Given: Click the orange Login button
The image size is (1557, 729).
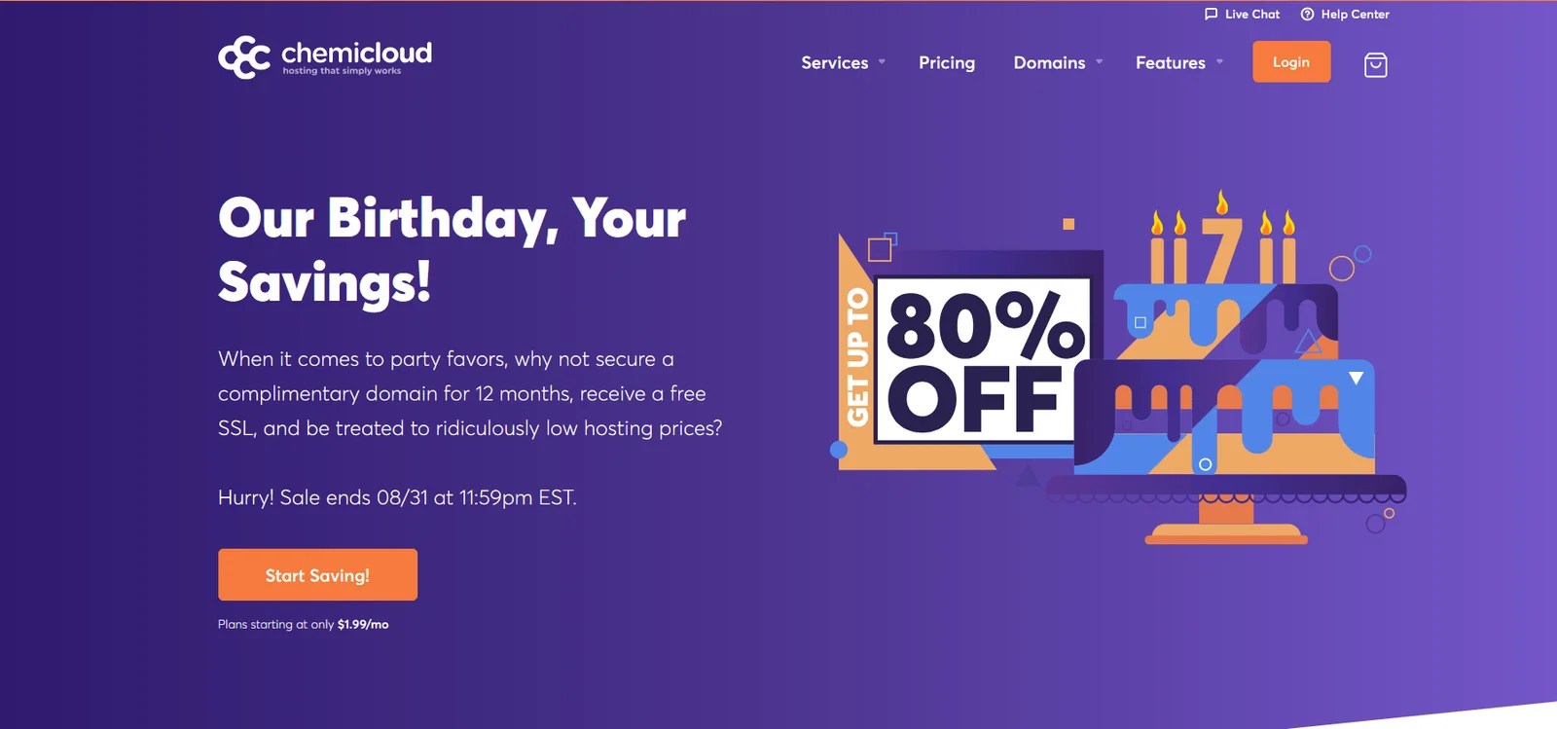Looking at the screenshot, I should [1291, 61].
